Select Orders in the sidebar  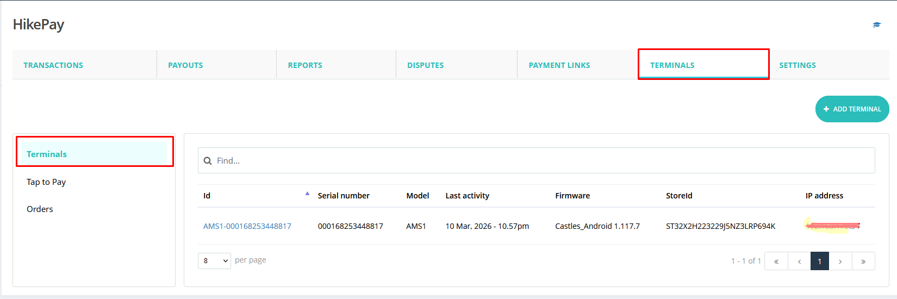40,209
